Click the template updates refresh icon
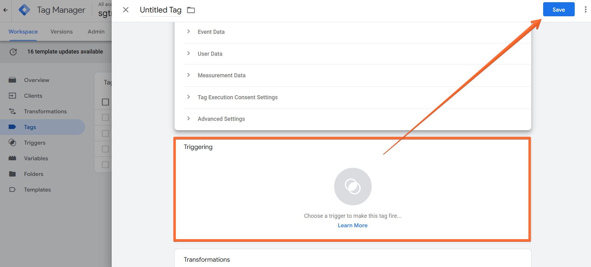The image size is (591, 267). 13,52
